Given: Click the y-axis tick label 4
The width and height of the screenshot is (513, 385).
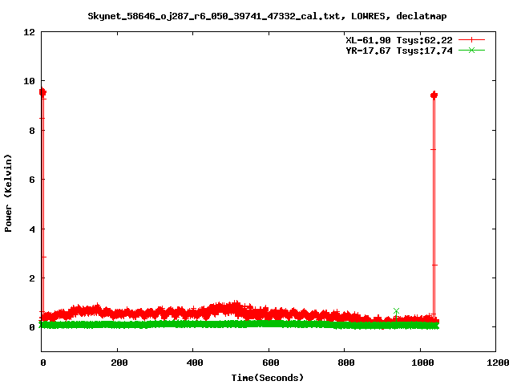Looking at the screenshot, I should [32, 229].
